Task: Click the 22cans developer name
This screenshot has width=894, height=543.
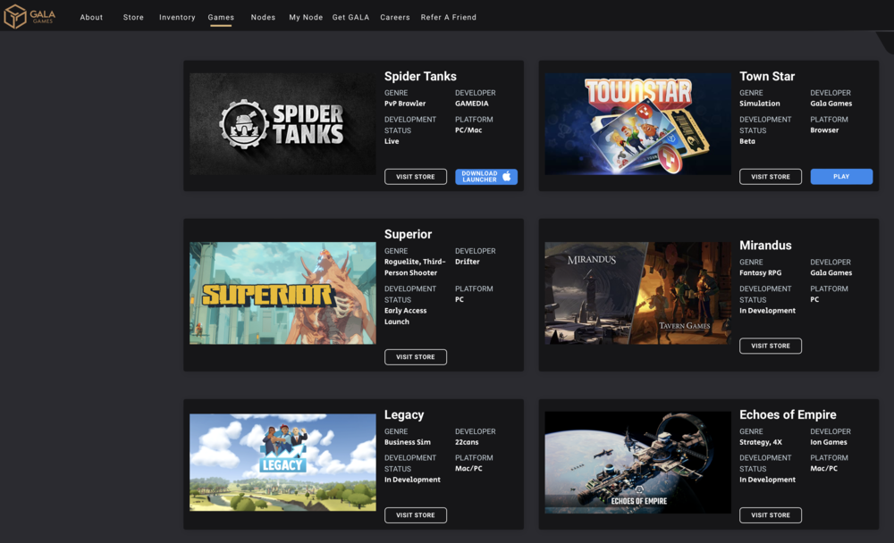Action: [467, 442]
